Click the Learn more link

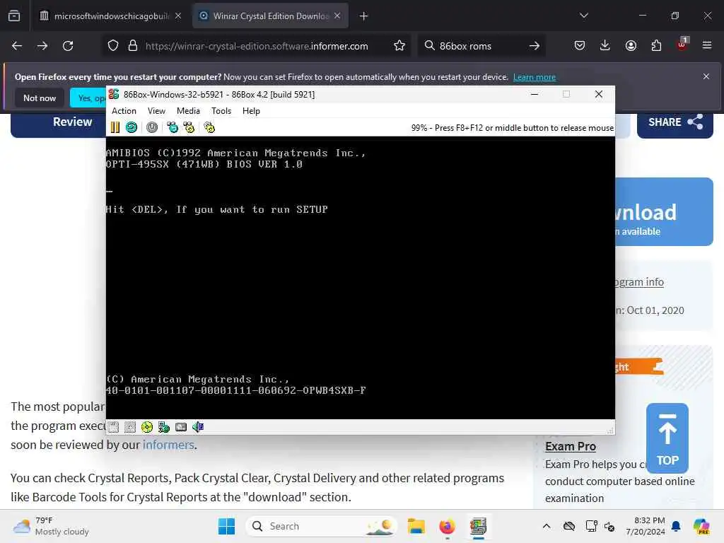(535, 77)
